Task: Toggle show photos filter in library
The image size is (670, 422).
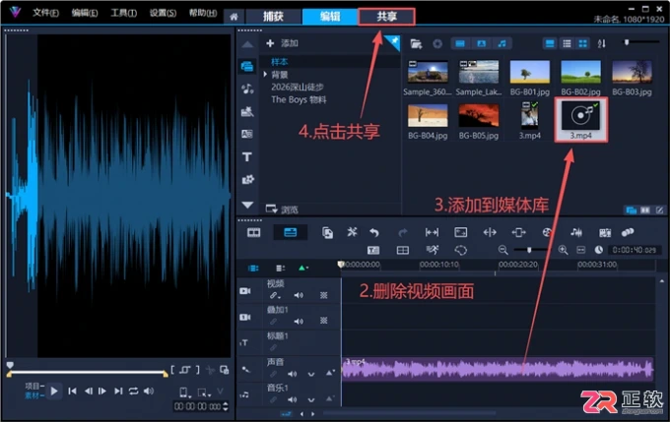Action: tap(481, 43)
